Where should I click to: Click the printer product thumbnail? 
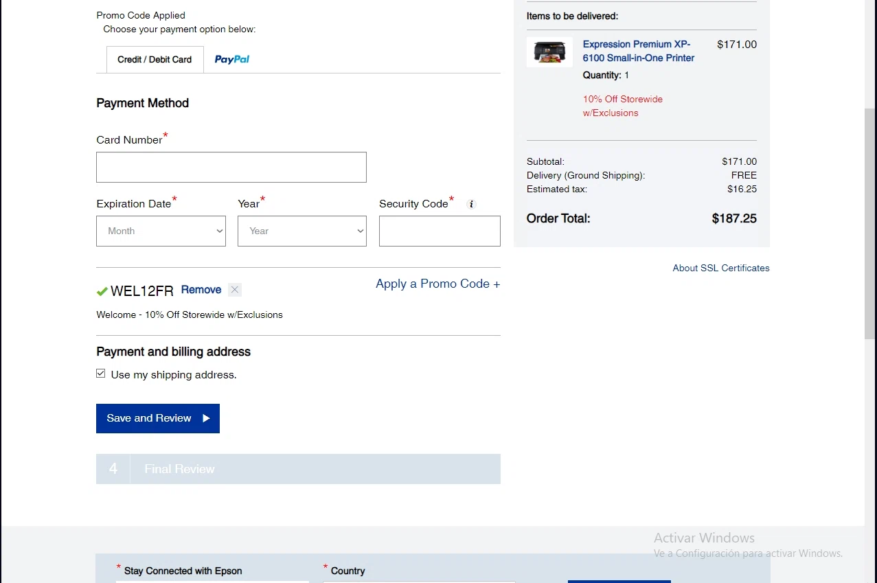click(x=549, y=52)
